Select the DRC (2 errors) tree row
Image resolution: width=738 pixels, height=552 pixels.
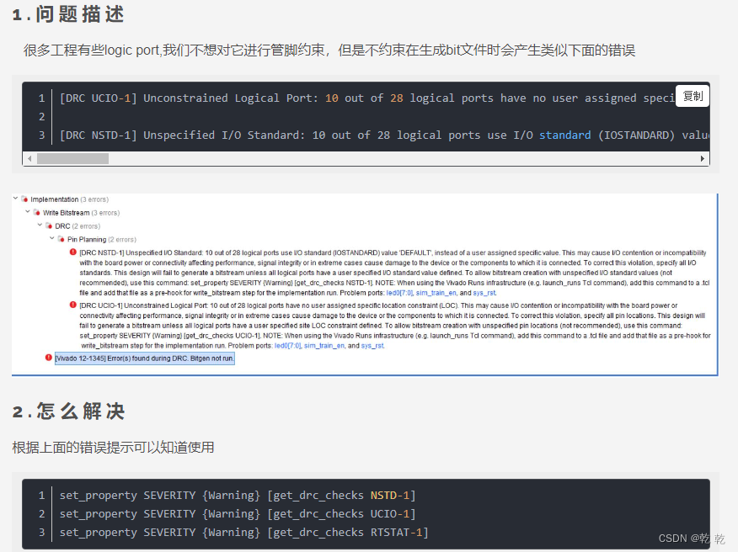point(78,226)
